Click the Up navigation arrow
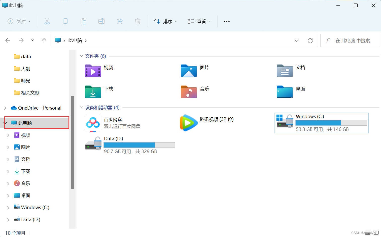Viewport: 381px width, 237px height. [x=44, y=40]
